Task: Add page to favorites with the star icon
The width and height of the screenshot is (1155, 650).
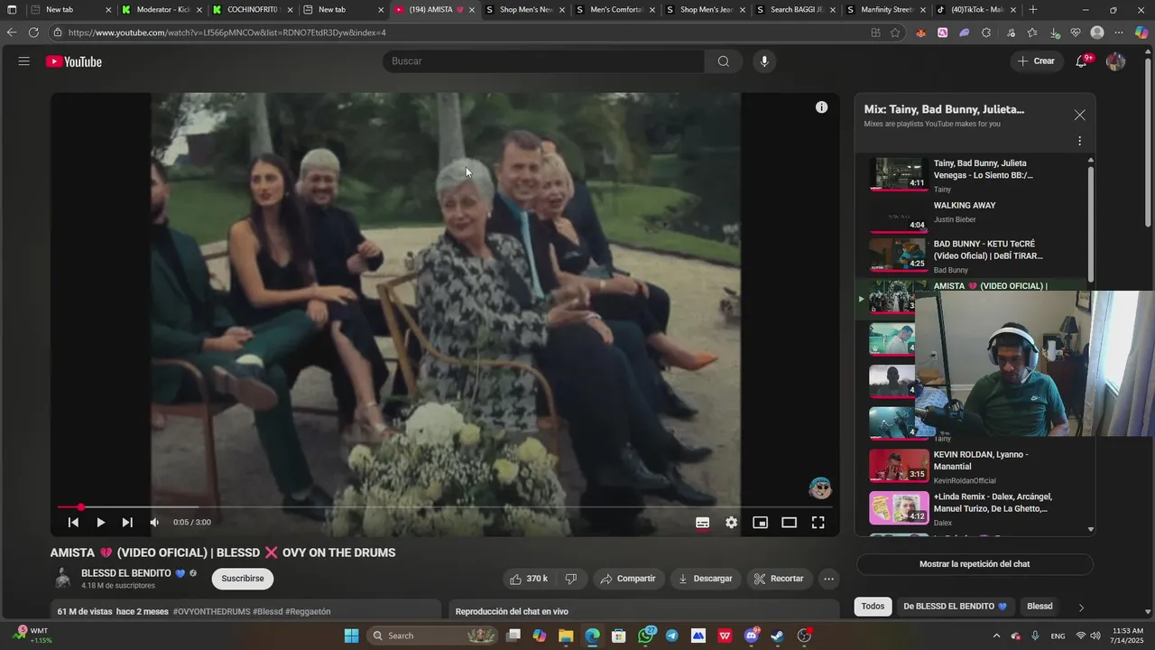Action: click(895, 32)
